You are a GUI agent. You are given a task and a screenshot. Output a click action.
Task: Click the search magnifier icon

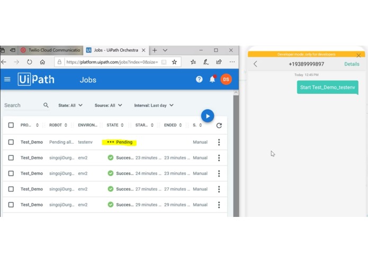pyautogui.click(x=46, y=105)
